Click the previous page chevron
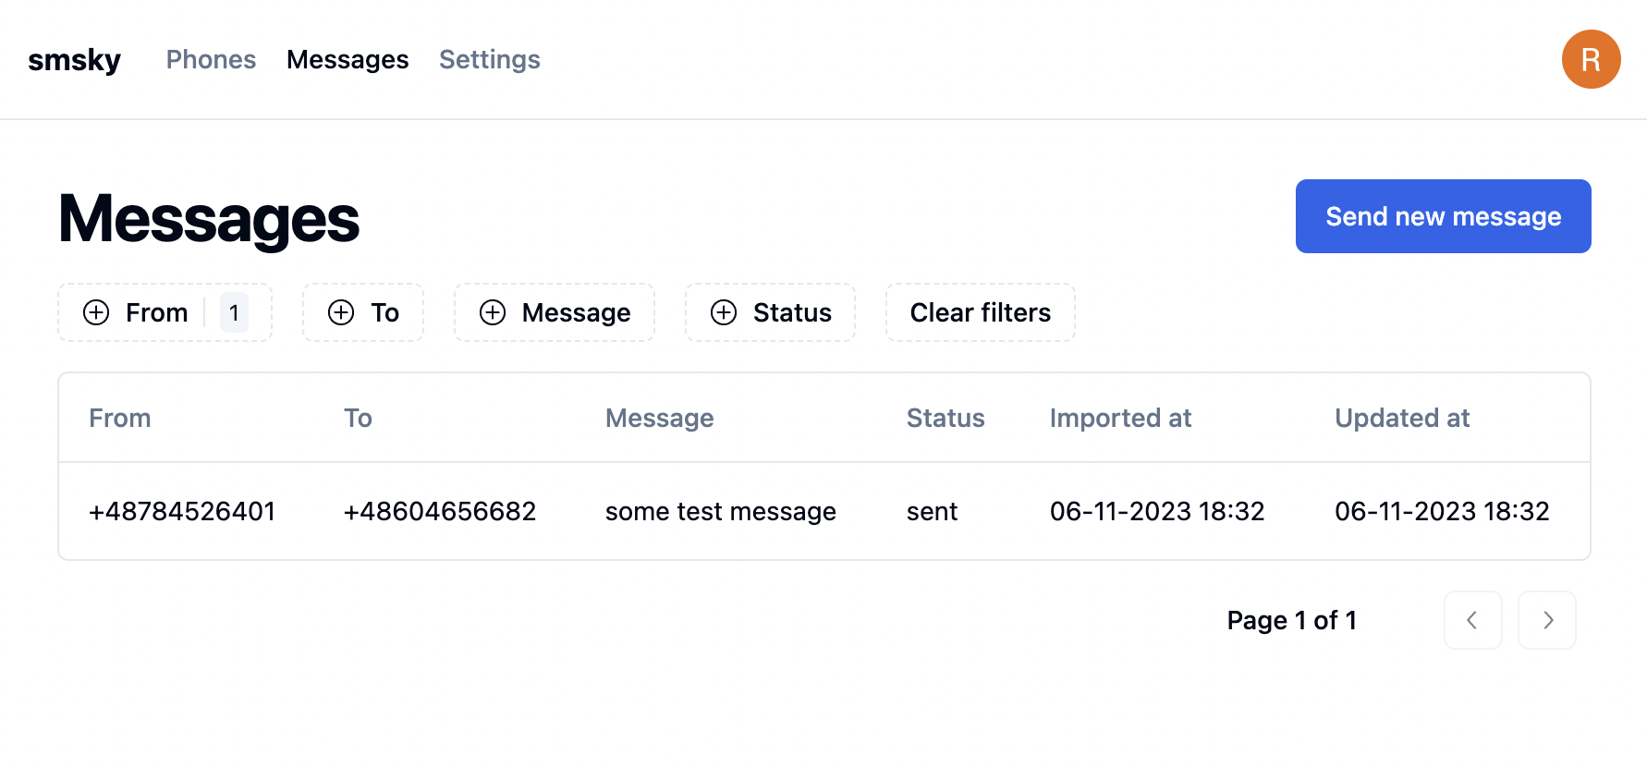Image resolution: width=1647 pixels, height=767 pixels. (1472, 620)
